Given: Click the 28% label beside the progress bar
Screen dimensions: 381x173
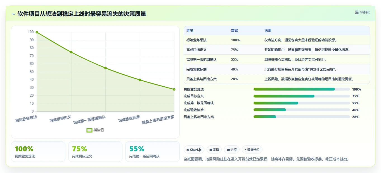Looking at the screenshot, I should (356, 117).
